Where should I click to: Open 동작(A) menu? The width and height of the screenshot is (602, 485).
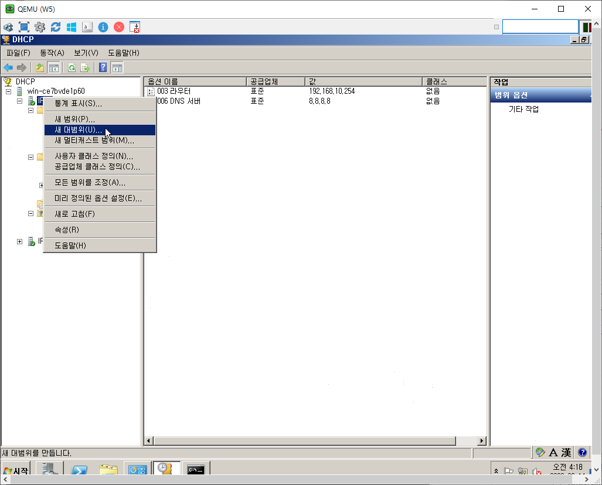click(x=52, y=53)
